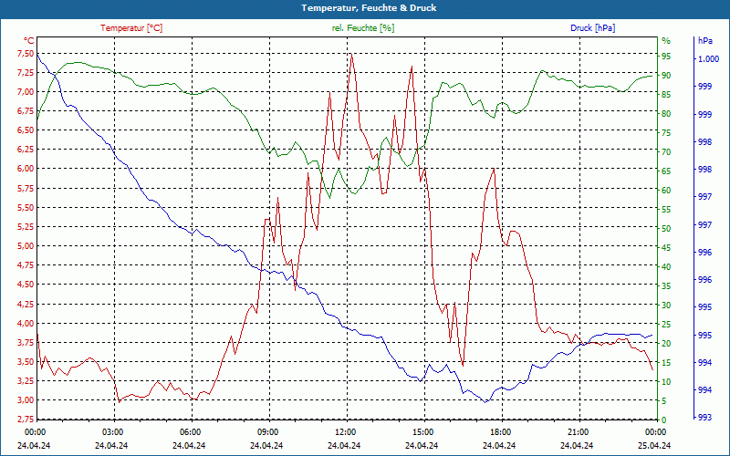Click the 06:00 time axis label
Screen dimensions: 730x456
coord(190,432)
